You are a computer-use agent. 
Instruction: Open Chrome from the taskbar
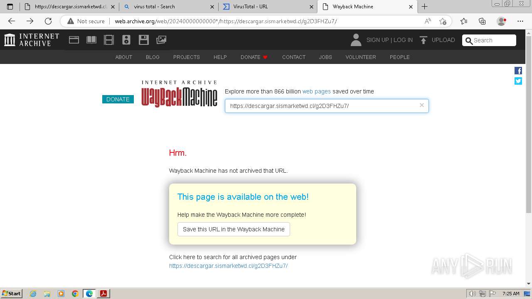[x=75, y=294]
